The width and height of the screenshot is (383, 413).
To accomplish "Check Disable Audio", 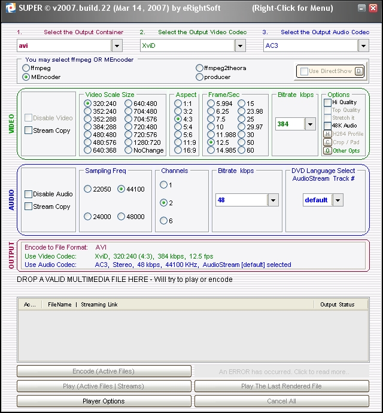I will (x=28, y=194).
